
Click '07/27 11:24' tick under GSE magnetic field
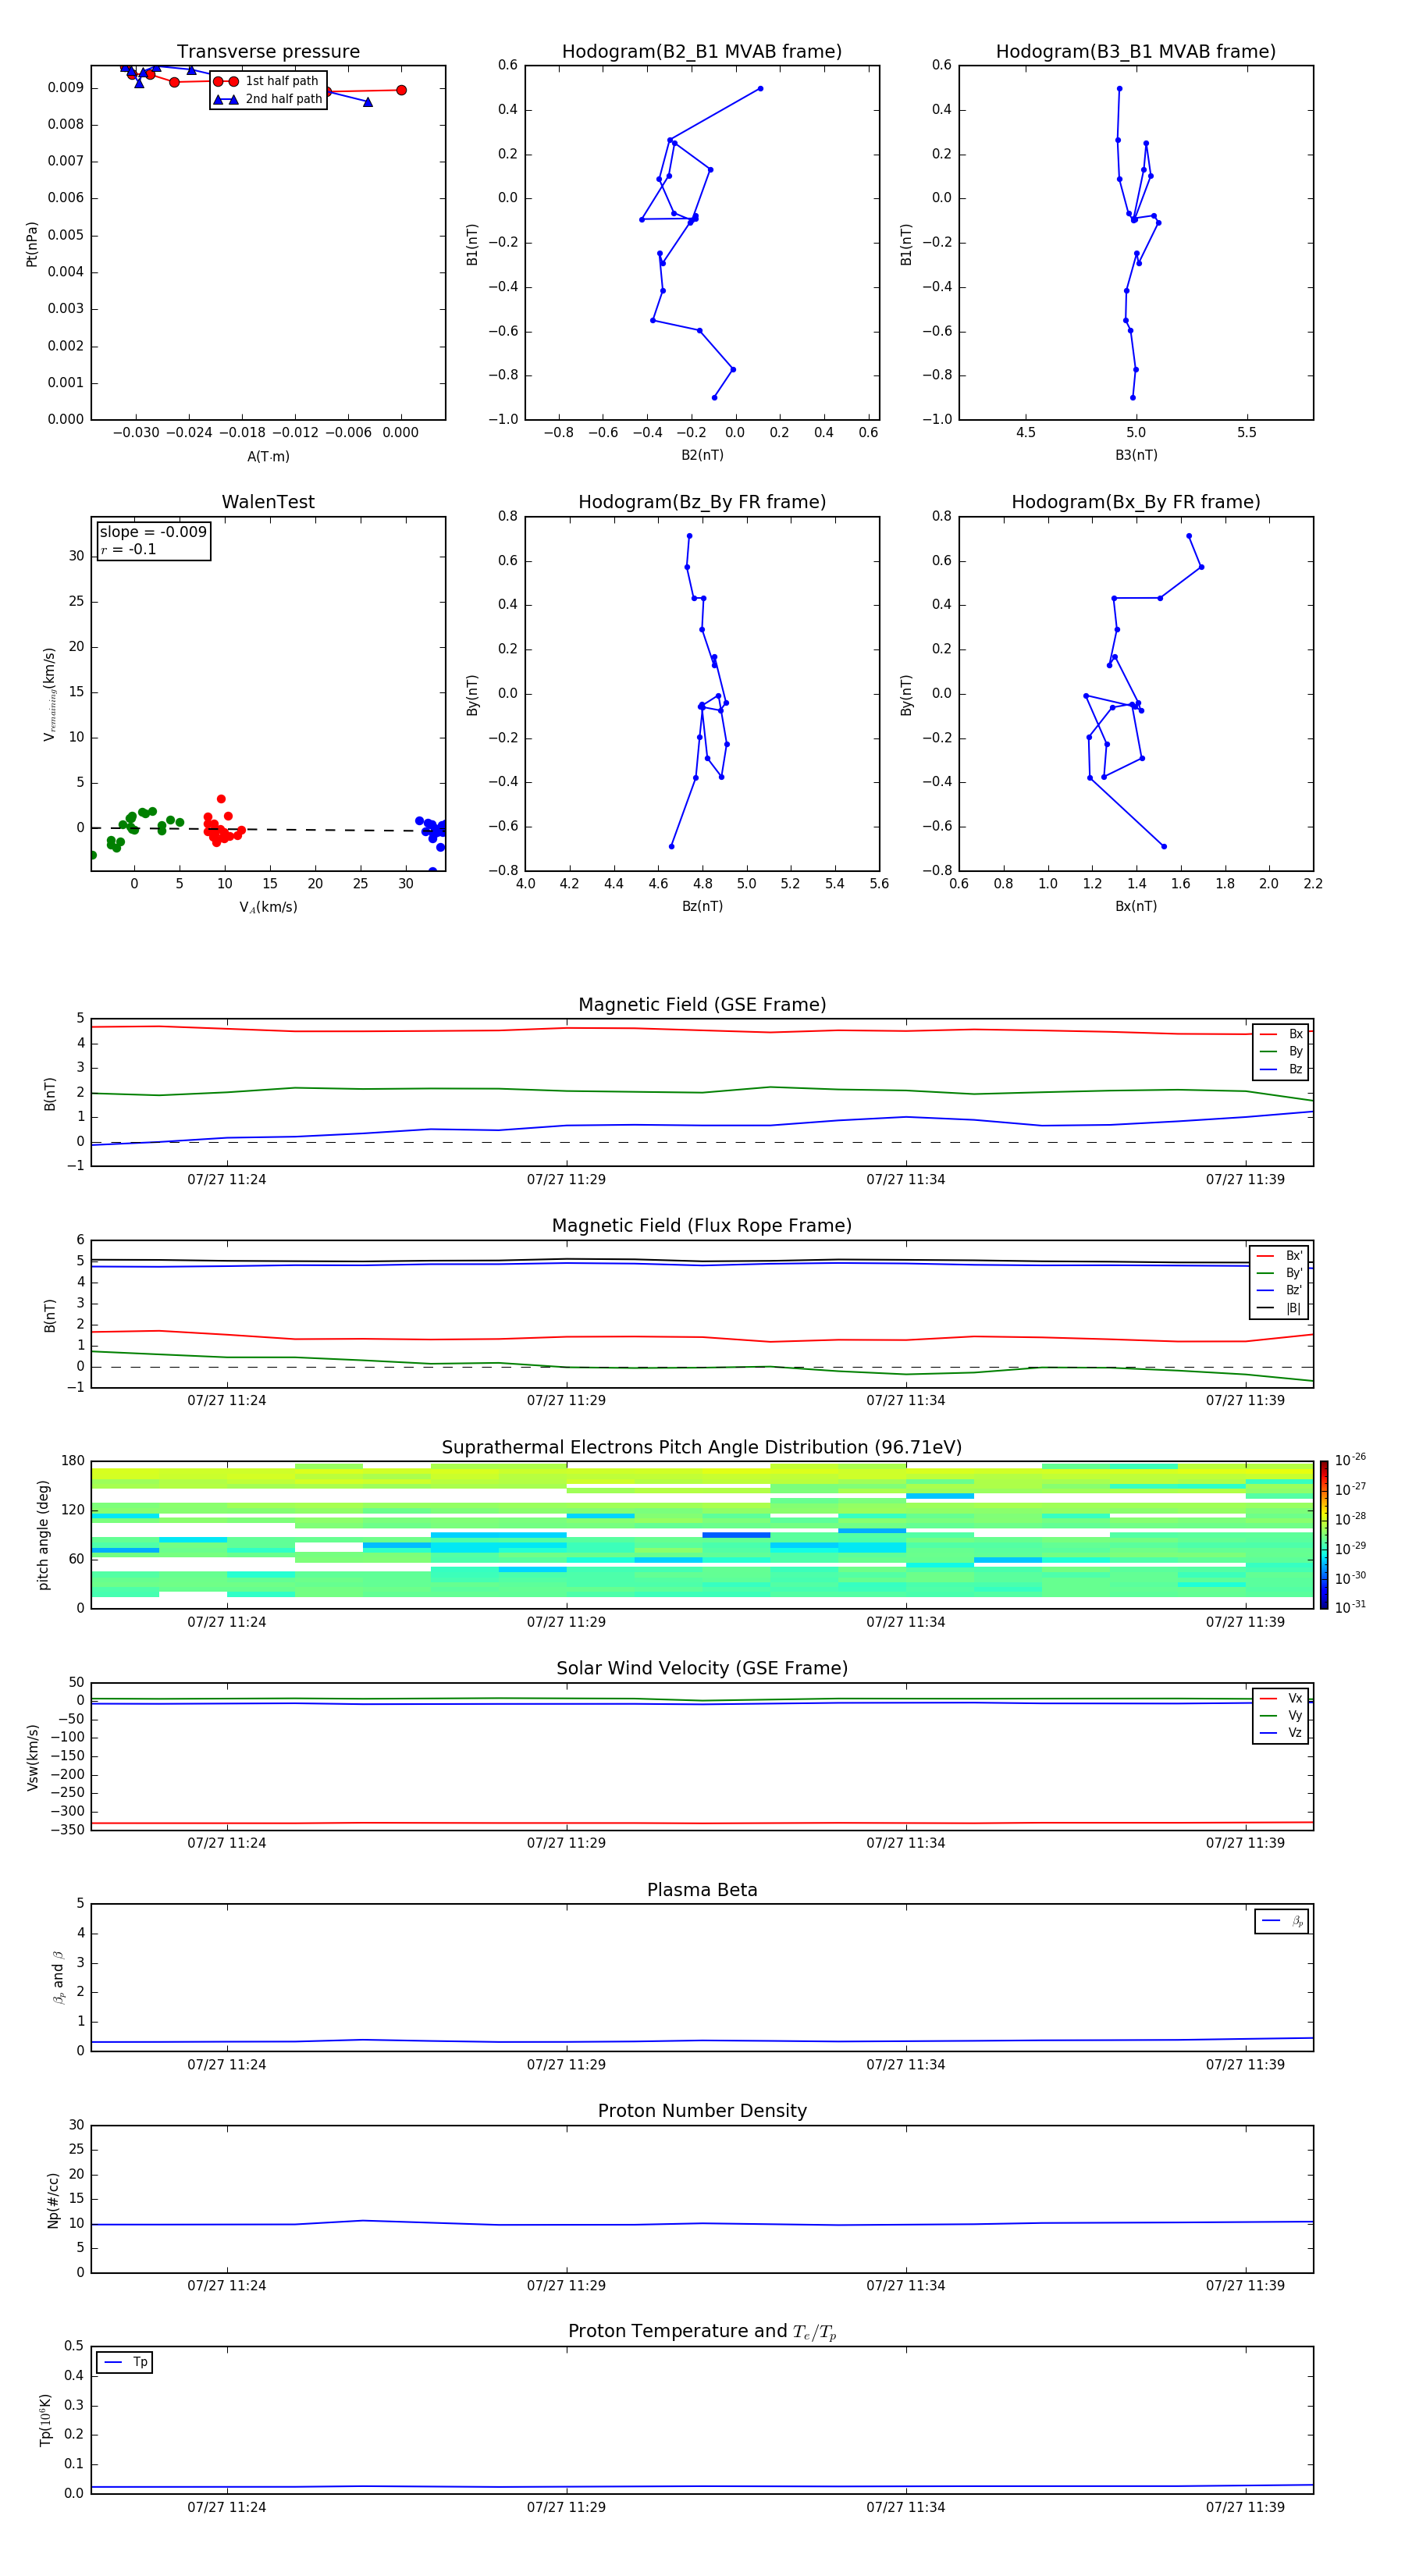click(x=227, y=1180)
